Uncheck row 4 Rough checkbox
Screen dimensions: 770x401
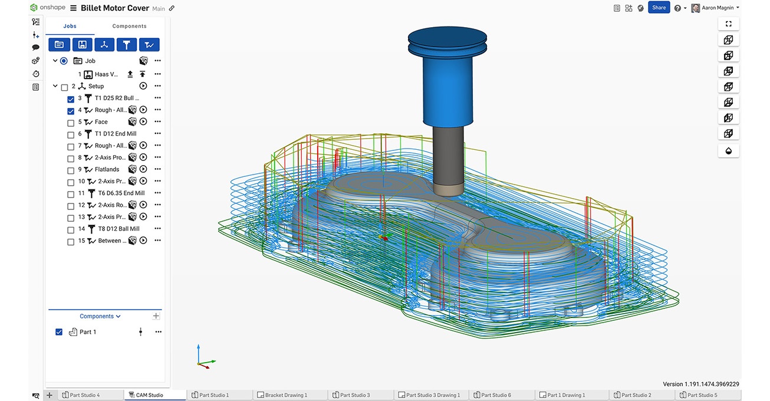(71, 111)
